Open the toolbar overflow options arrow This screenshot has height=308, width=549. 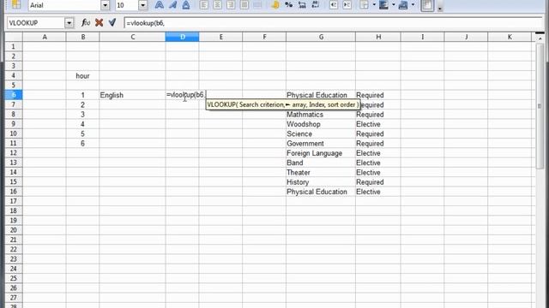tap(440, 8)
